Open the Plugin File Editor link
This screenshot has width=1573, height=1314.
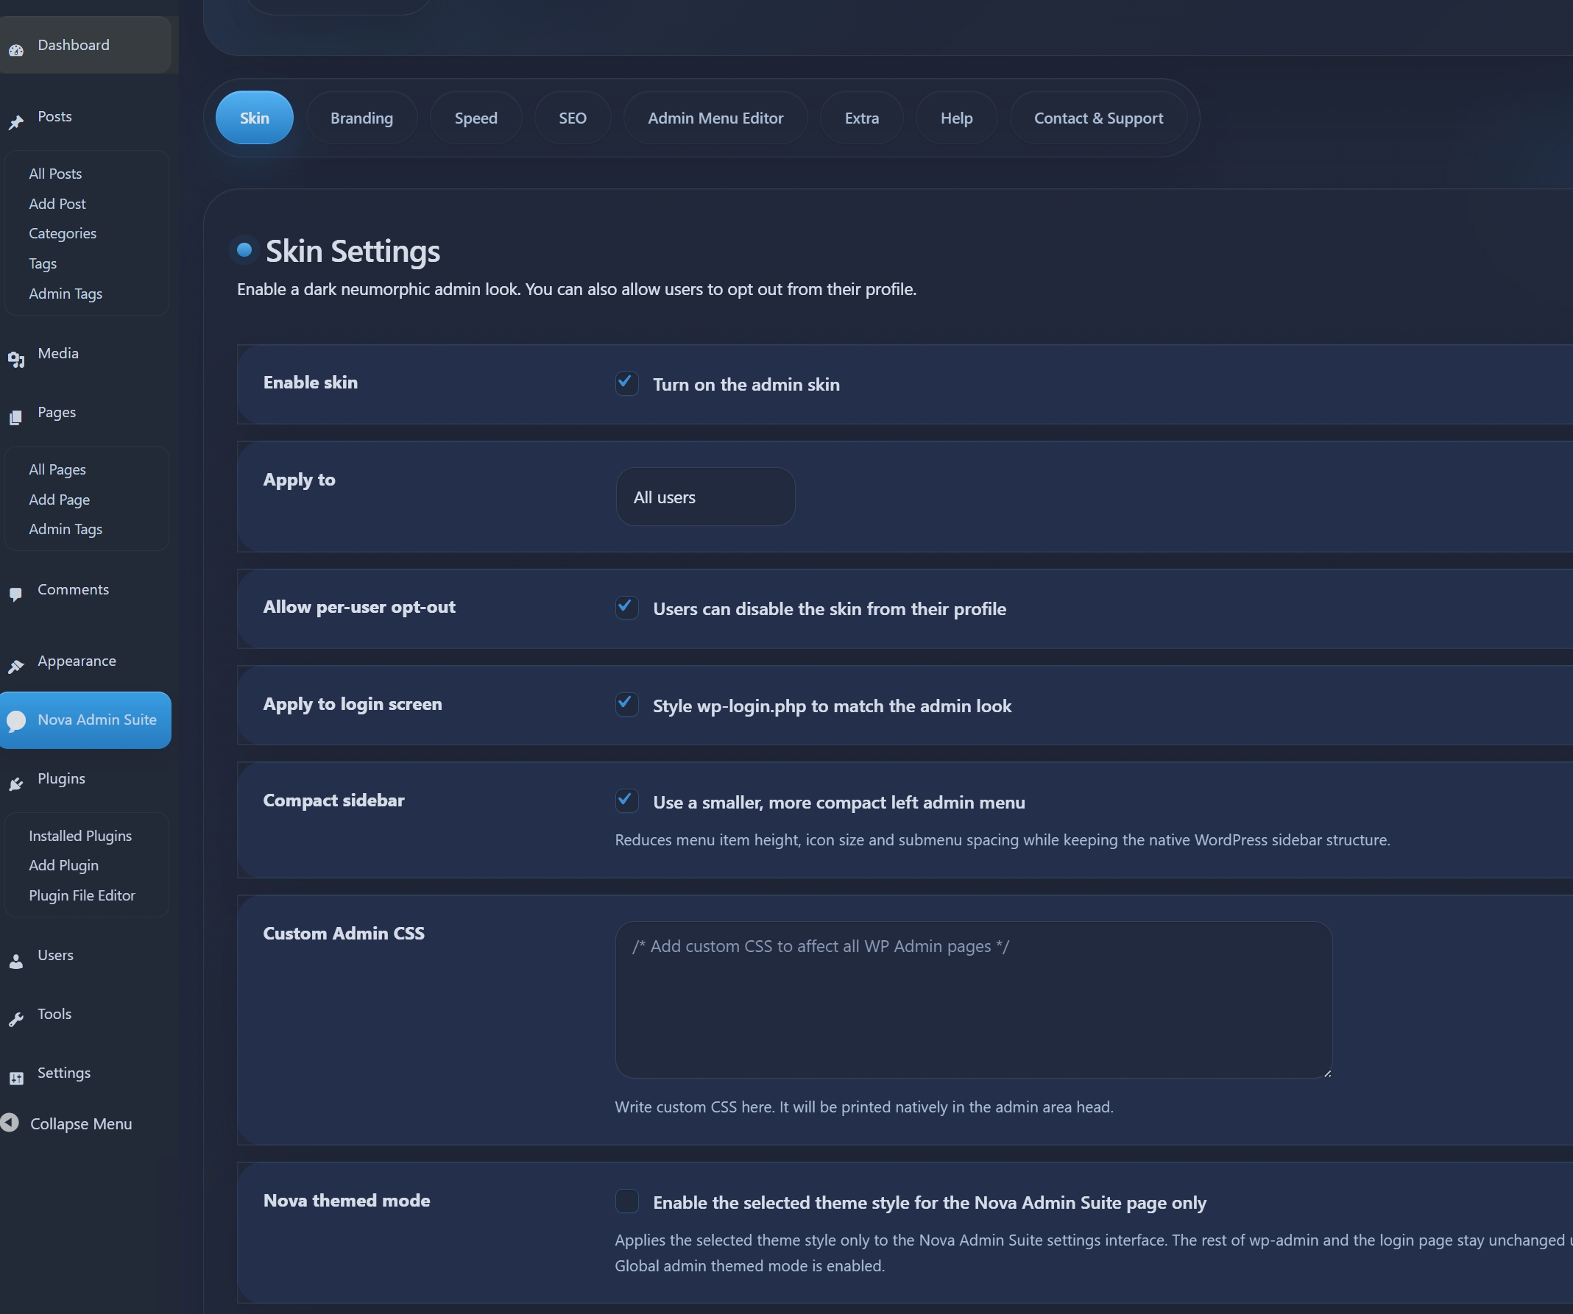[82, 895]
